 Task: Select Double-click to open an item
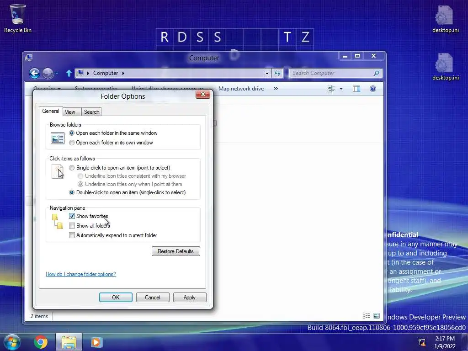click(x=72, y=192)
